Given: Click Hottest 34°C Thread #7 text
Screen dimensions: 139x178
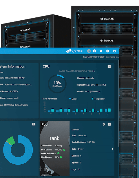Looking at the screenshot, I should tap(89, 92).
